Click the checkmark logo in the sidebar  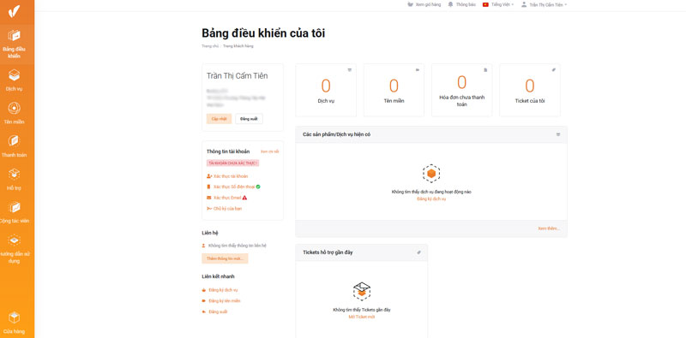[x=14, y=11]
